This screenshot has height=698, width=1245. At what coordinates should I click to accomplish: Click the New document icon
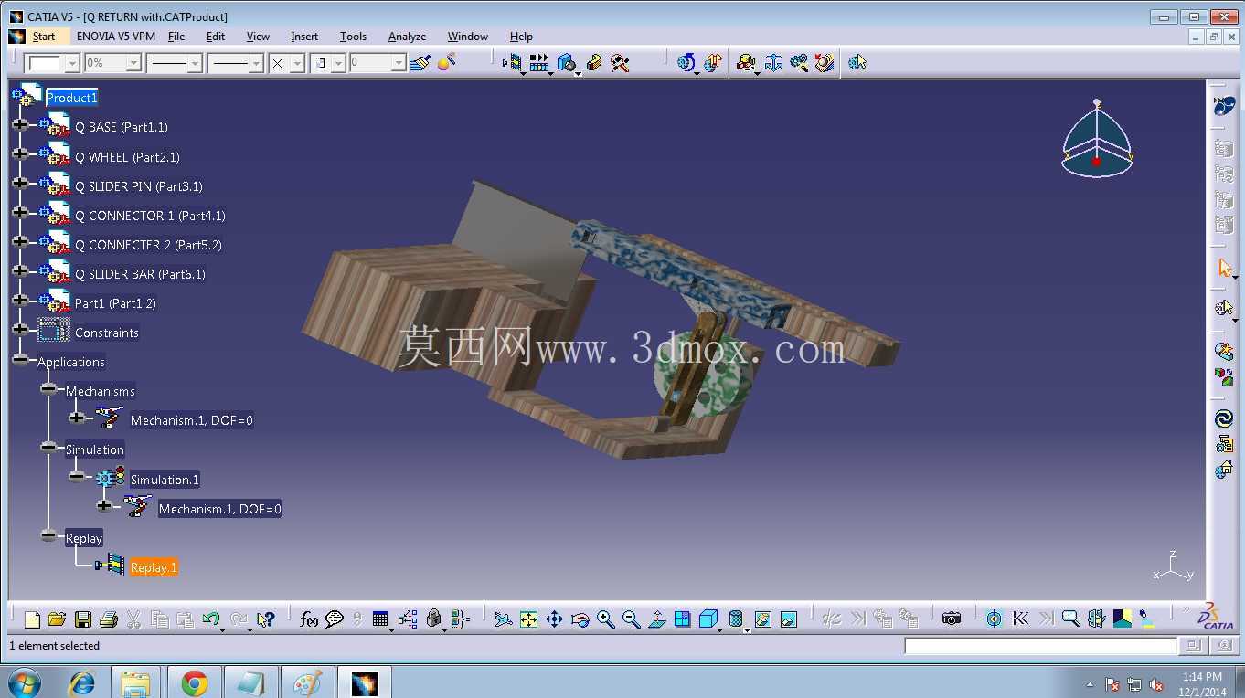point(32,619)
